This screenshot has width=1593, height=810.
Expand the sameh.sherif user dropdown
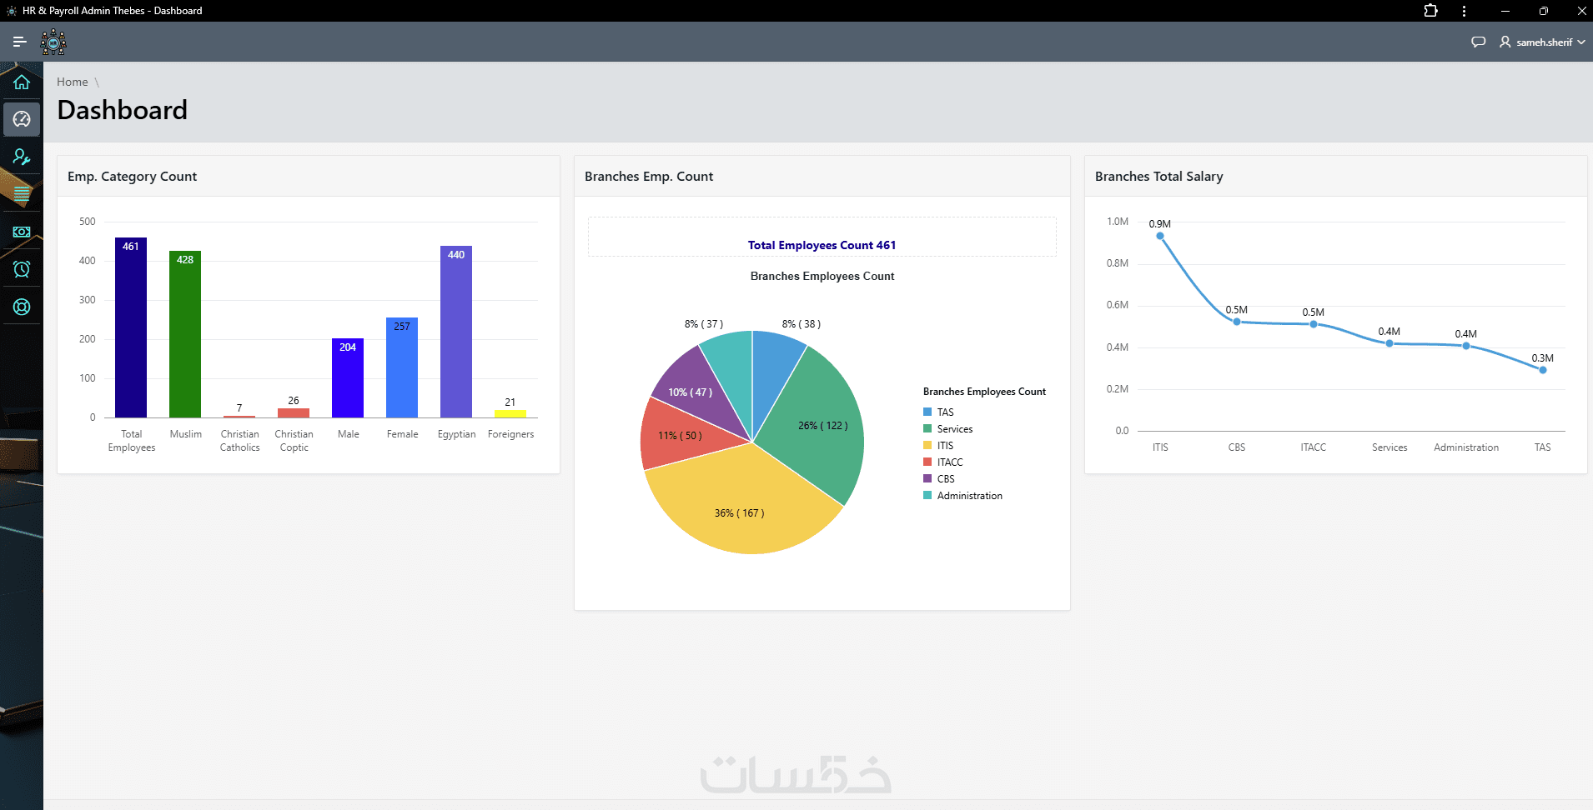[x=1542, y=42]
